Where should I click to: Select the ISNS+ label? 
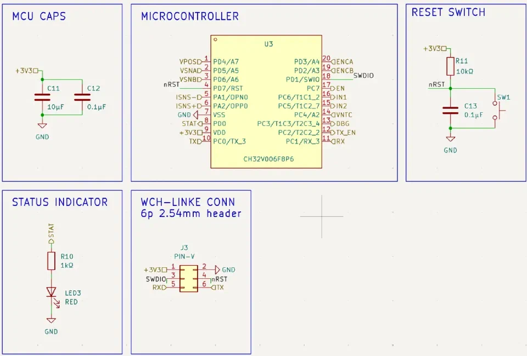click(x=189, y=106)
